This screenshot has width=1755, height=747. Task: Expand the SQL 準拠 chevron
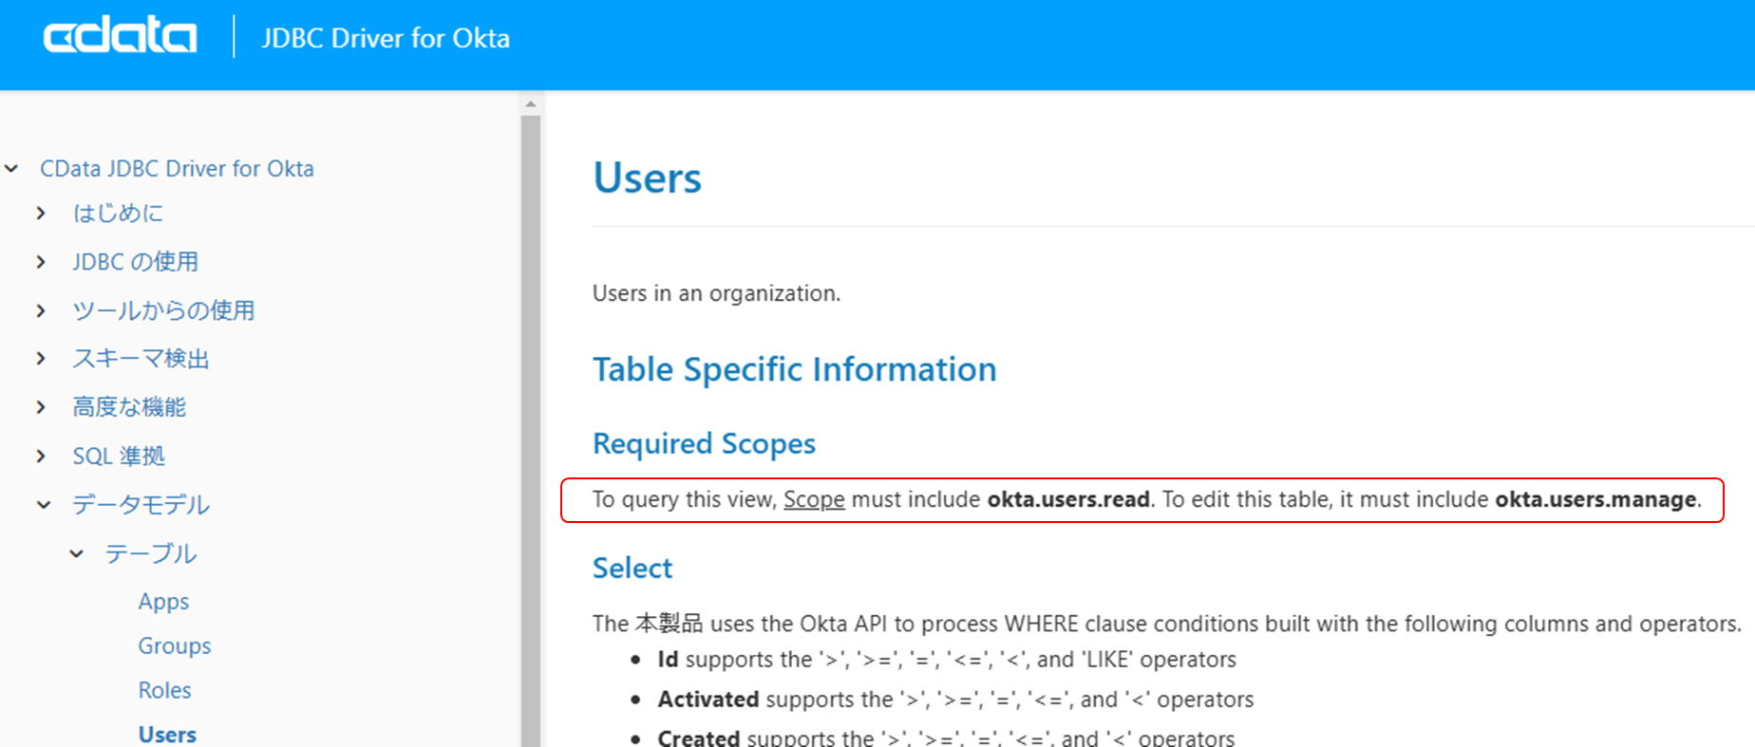[41, 457]
